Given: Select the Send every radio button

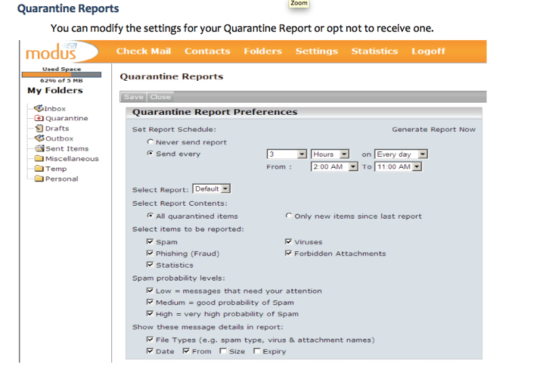Looking at the screenshot, I should click(x=150, y=153).
